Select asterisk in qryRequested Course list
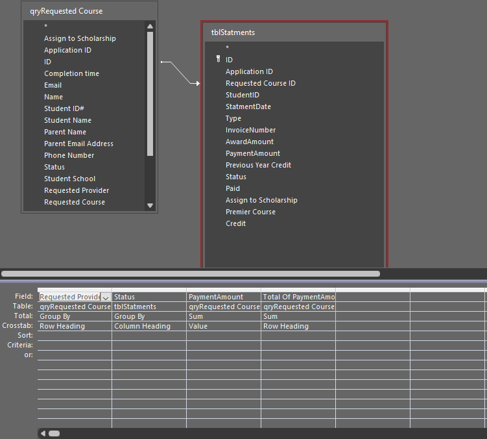Viewport: 487px width, 439px height. point(45,27)
